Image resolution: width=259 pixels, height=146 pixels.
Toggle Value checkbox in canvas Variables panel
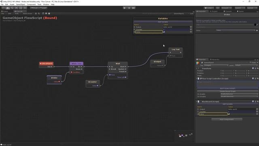pos(164,32)
